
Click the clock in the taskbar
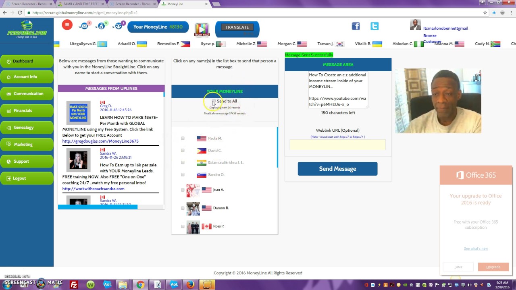pyautogui.click(x=501, y=285)
